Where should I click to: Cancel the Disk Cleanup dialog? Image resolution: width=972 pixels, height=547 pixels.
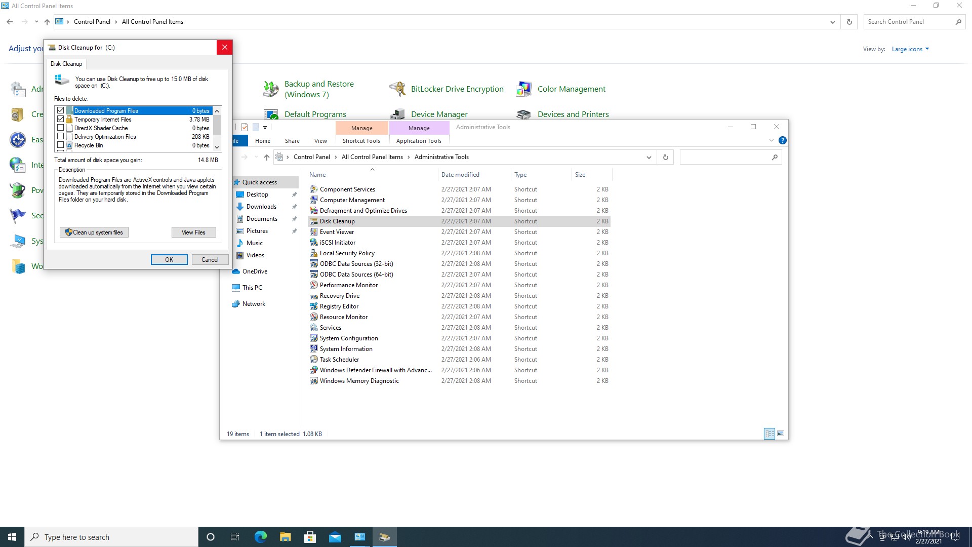click(x=210, y=259)
